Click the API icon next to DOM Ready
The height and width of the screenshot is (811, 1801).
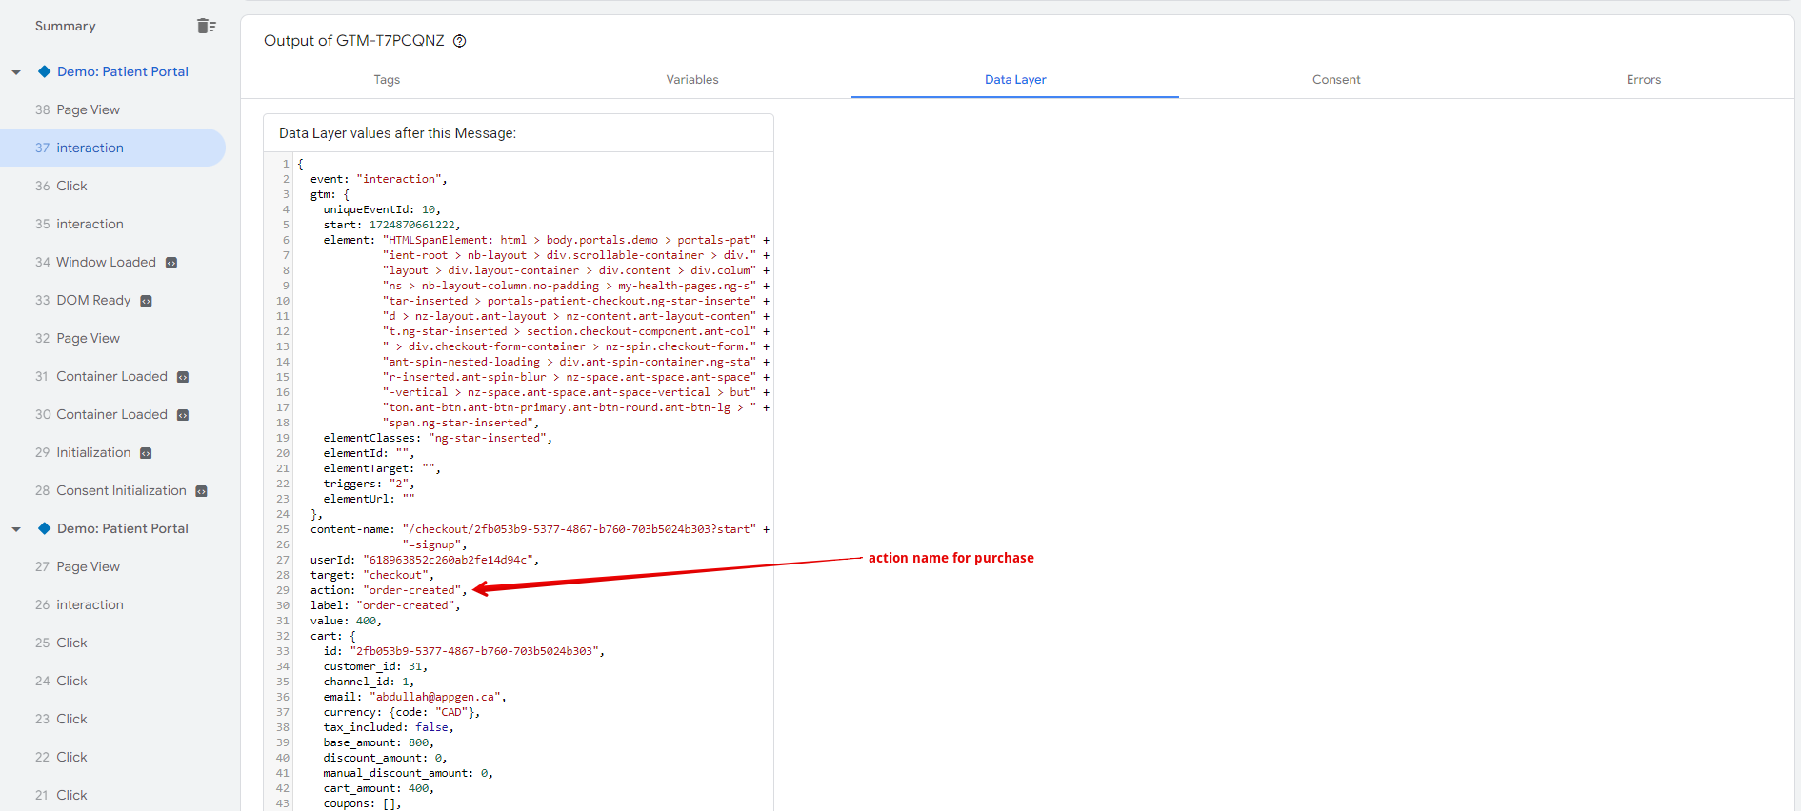click(146, 301)
